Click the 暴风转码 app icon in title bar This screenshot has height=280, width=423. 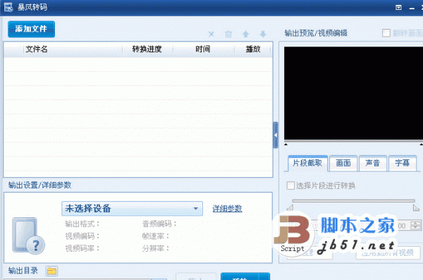tap(8, 7)
